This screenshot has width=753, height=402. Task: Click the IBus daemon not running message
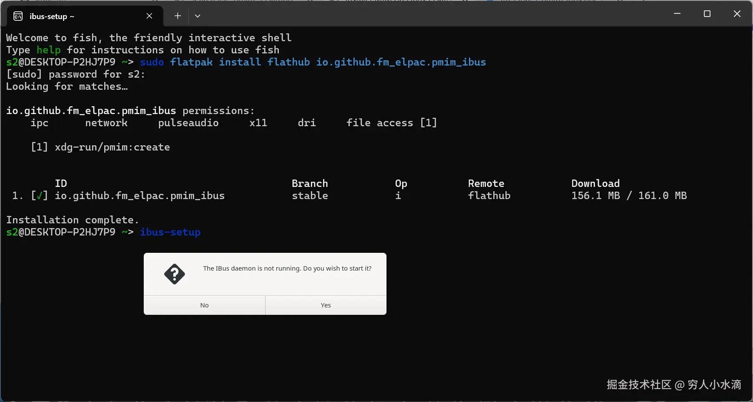(287, 268)
